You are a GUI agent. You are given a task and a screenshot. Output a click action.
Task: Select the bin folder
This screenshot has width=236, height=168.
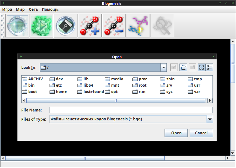[x=28, y=85]
